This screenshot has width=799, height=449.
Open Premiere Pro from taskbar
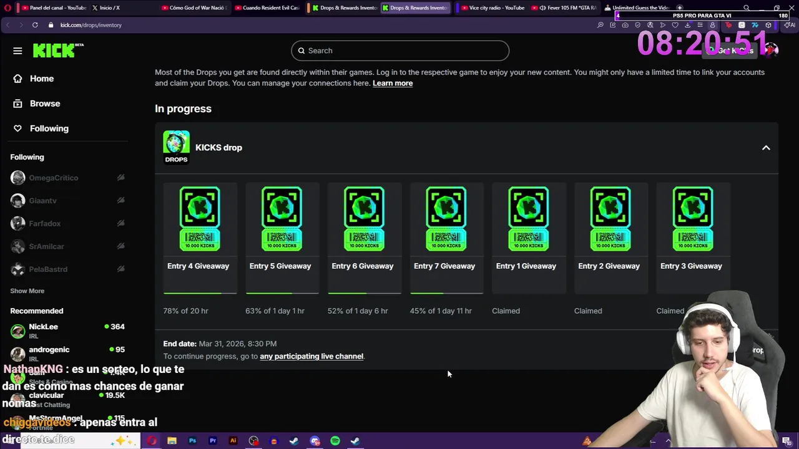pos(213,441)
